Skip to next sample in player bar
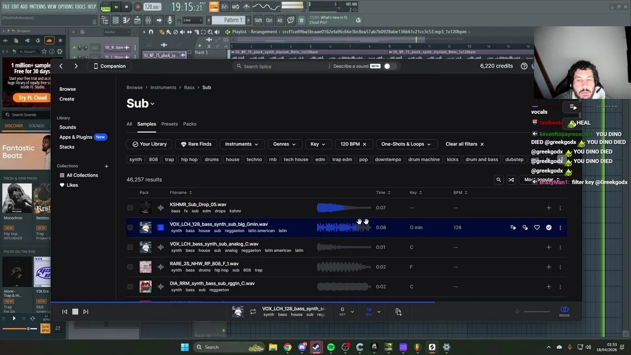This screenshot has height=355, width=631. tap(86, 312)
